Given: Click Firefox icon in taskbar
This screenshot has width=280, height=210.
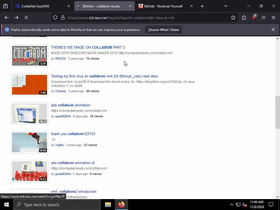Looking at the screenshot, I should point(121,205).
